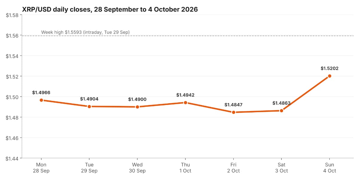Click the $1.4966 value label
The height and width of the screenshot is (179, 359).
41,92
